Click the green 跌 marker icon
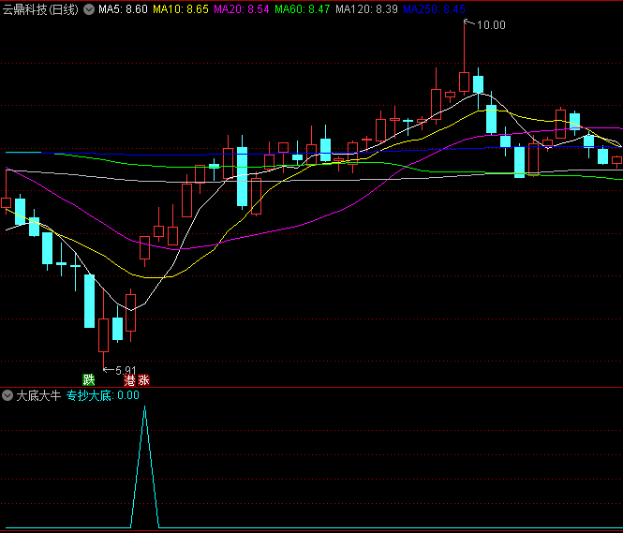This screenshot has height=533, width=623. coord(89,380)
